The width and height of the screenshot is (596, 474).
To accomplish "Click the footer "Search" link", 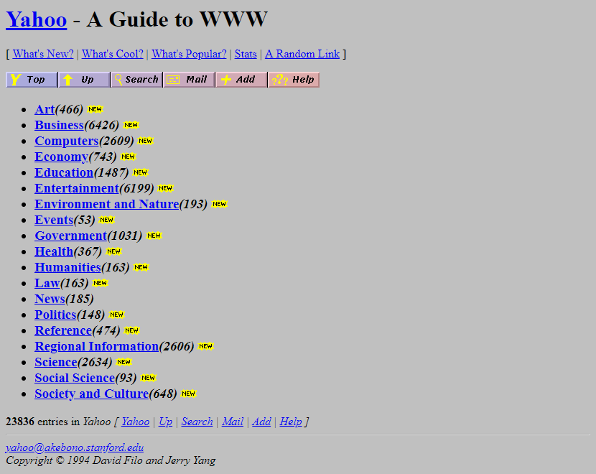I will pos(197,422).
